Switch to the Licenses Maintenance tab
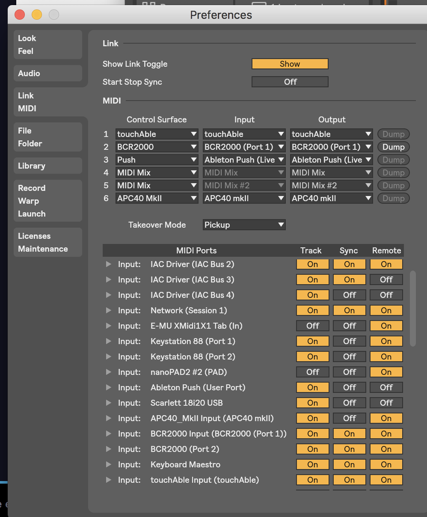The image size is (427, 517). click(47, 242)
